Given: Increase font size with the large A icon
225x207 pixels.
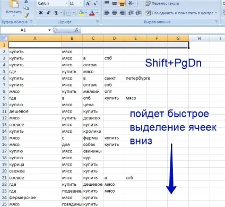Looking at the screenshot, I should [x=88, y=3].
